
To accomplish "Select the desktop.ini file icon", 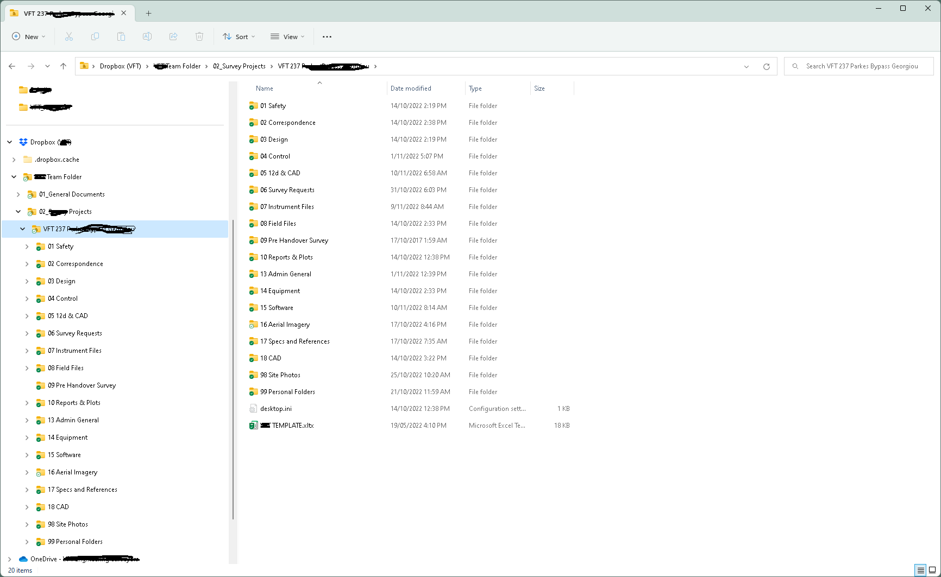I will 253,409.
